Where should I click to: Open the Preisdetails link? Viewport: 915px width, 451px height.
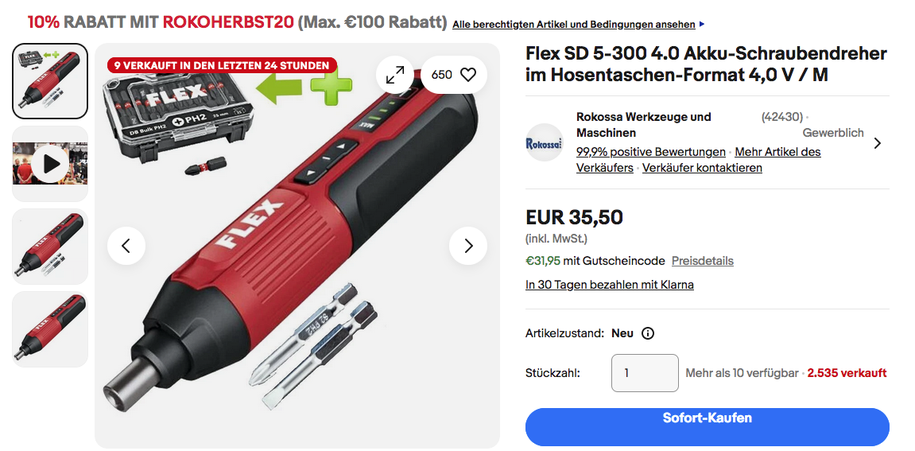(x=703, y=261)
